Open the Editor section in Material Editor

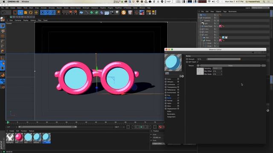point(169,111)
